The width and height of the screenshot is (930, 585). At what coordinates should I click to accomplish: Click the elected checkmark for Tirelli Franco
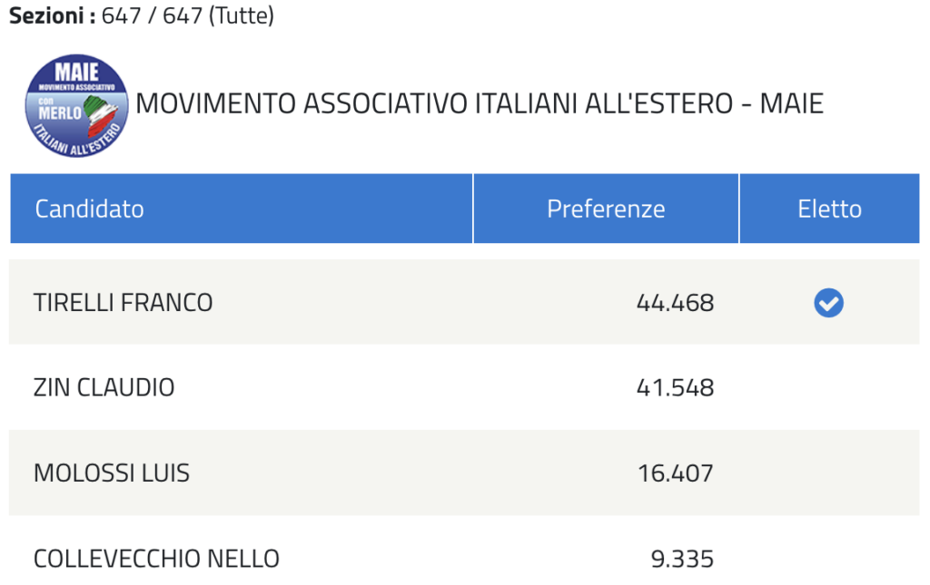tap(828, 303)
